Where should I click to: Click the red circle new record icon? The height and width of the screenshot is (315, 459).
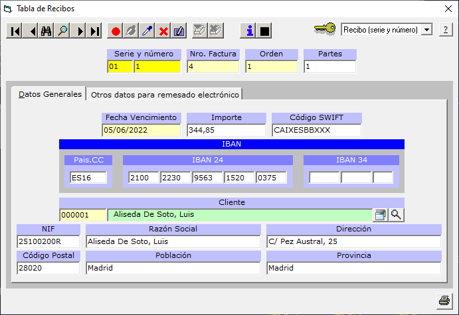point(116,31)
